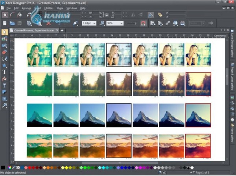This screenshot has width=236, height=176.
Task: Click the Copy icon in toolbar
Action: pos(29,23)
